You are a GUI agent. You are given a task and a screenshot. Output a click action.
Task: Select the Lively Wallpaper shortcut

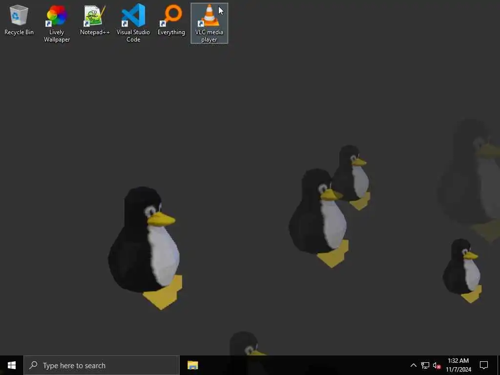[57, 23]
